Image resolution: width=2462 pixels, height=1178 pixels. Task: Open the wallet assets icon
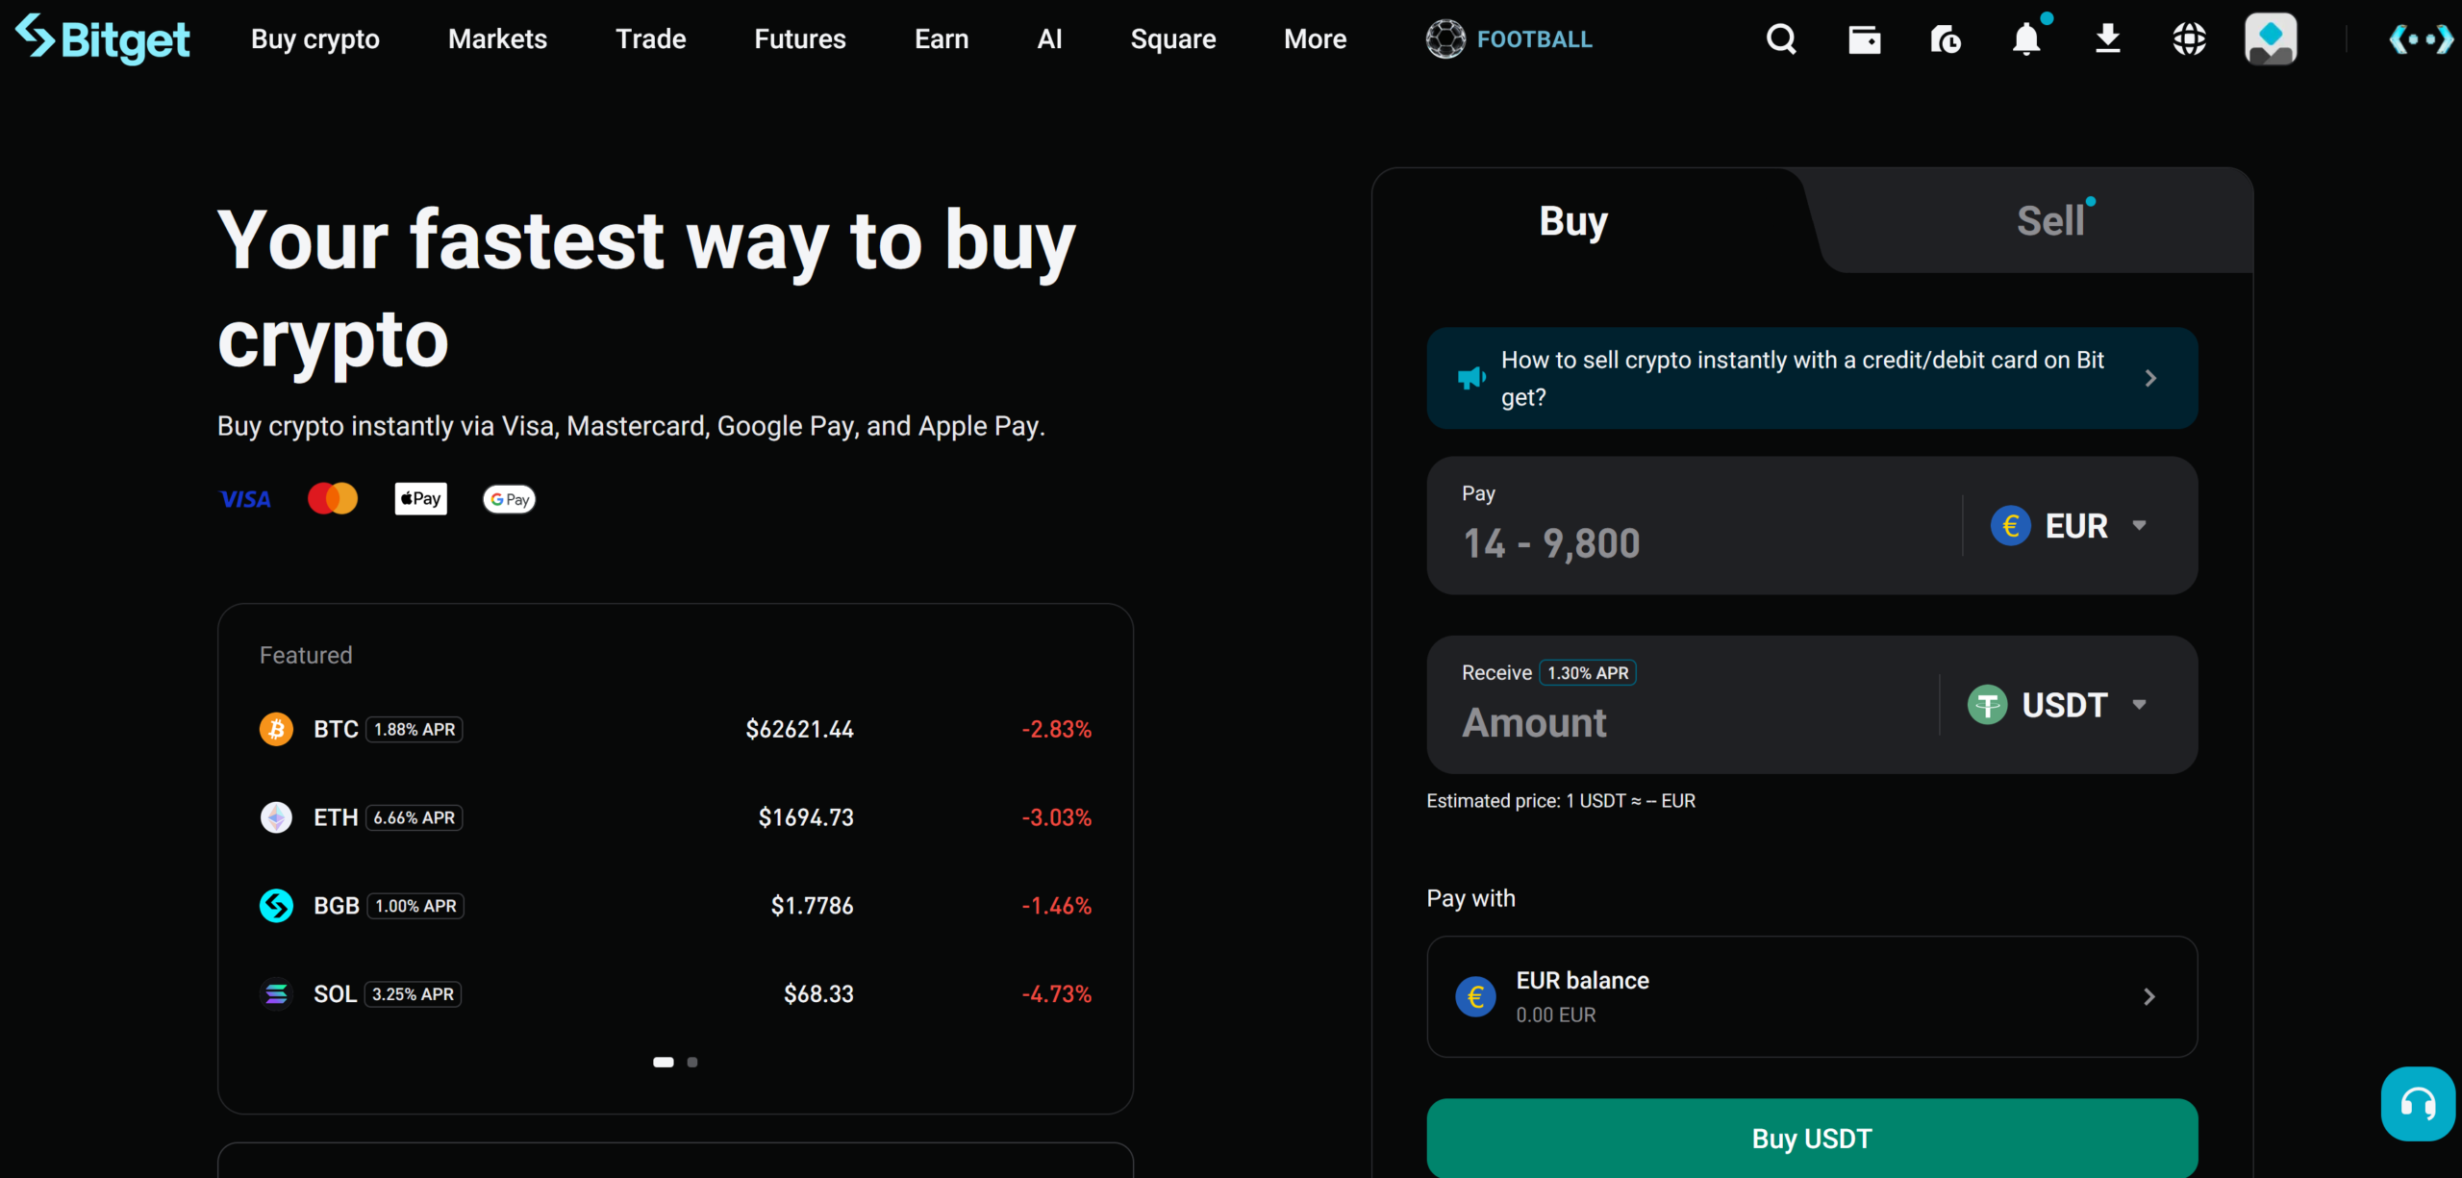click(x=1864, y=39)
